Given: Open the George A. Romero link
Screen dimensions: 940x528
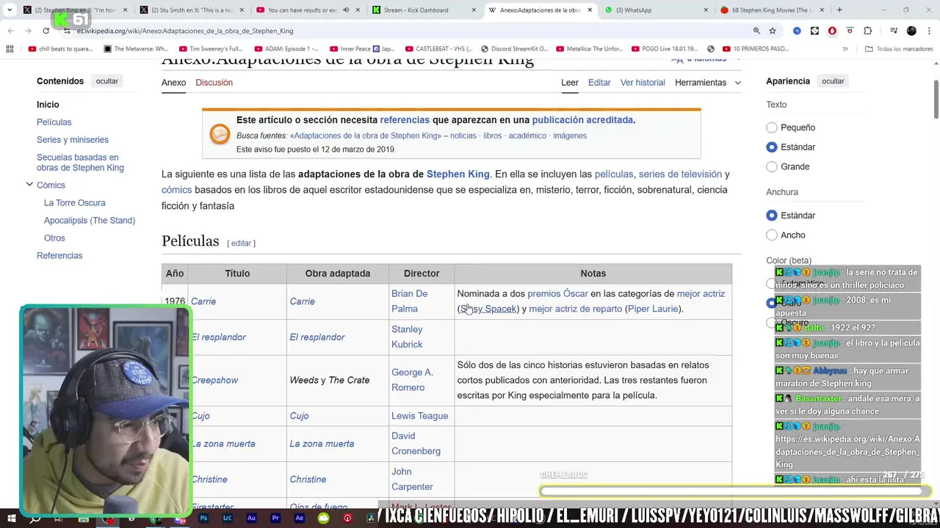Looking at the screenshot, I should click(412, 380).
